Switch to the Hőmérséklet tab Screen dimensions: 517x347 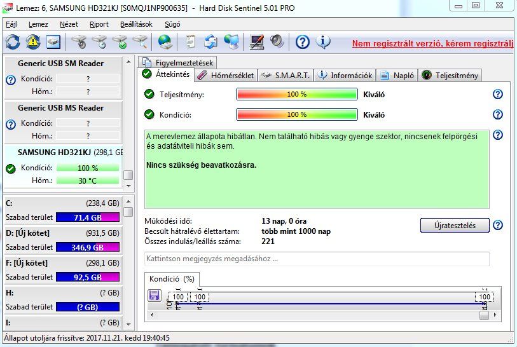coord(226,76)
